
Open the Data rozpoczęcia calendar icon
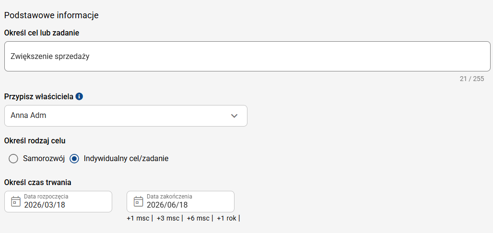pyautogui.click(x=15, y=201)
